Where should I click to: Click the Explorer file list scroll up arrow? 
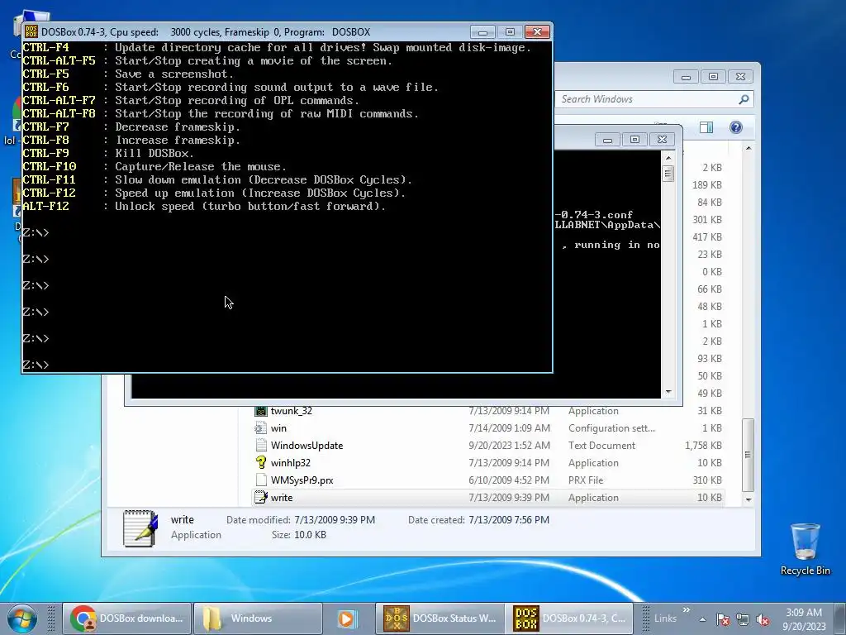click(749, 148)
